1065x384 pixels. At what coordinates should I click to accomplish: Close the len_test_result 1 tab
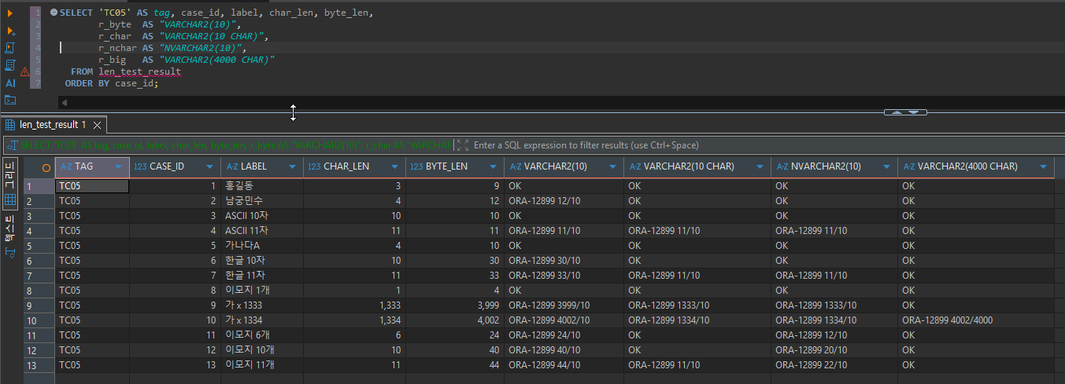pos(97,125)
